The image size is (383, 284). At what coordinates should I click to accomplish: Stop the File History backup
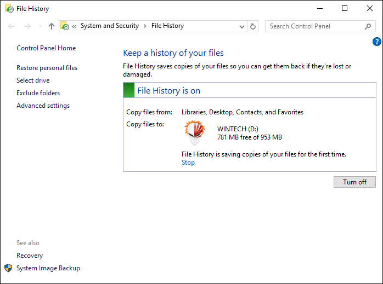pos(188,163)
